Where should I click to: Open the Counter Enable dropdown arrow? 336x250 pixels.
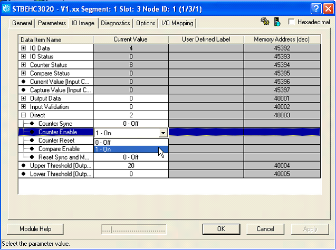163,133
